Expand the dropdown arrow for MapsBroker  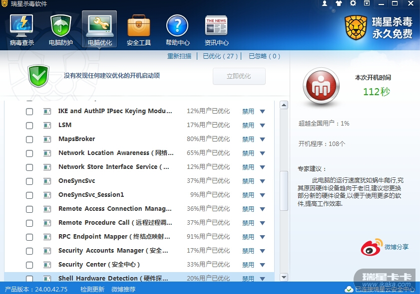(x=263, y=139)
